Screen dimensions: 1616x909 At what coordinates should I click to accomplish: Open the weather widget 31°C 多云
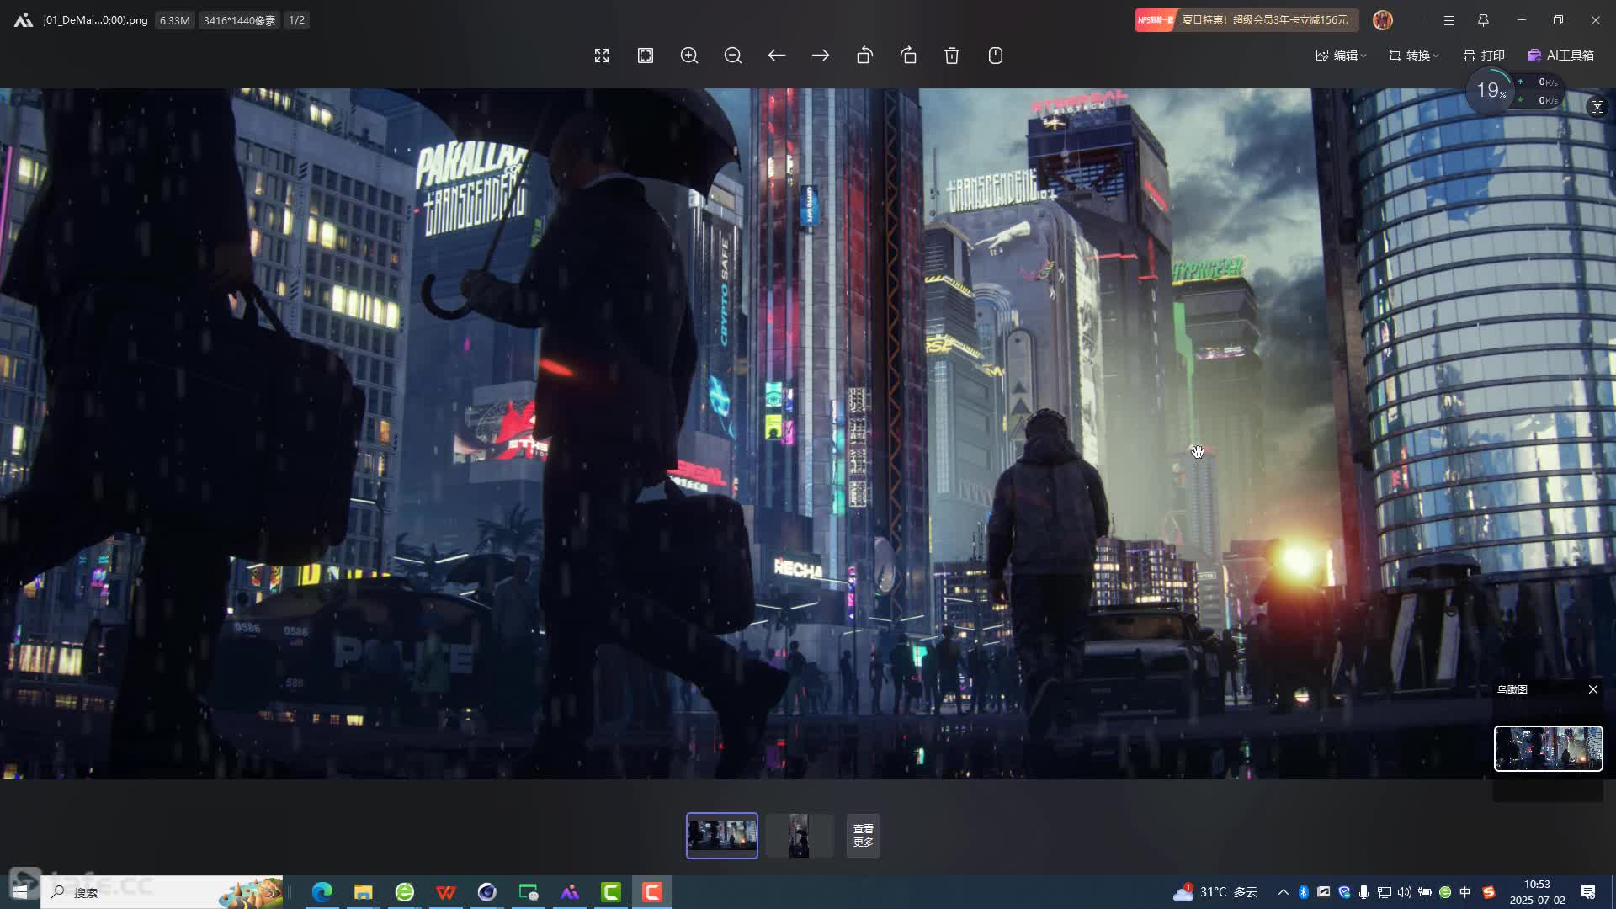click(x=1215, y=892)
